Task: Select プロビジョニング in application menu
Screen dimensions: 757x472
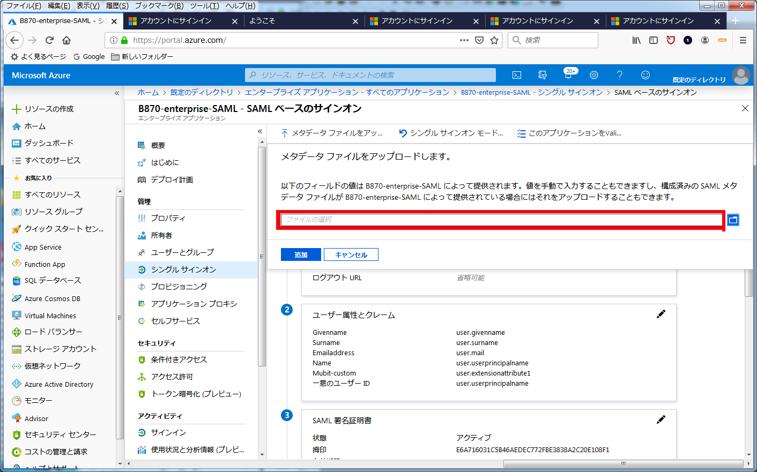Action: 179,287
